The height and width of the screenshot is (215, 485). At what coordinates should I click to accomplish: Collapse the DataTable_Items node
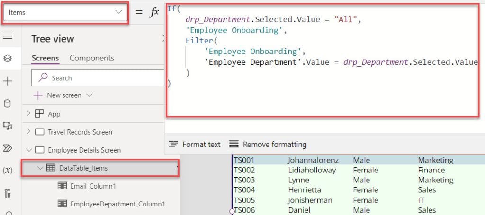(x=40, y=168)
